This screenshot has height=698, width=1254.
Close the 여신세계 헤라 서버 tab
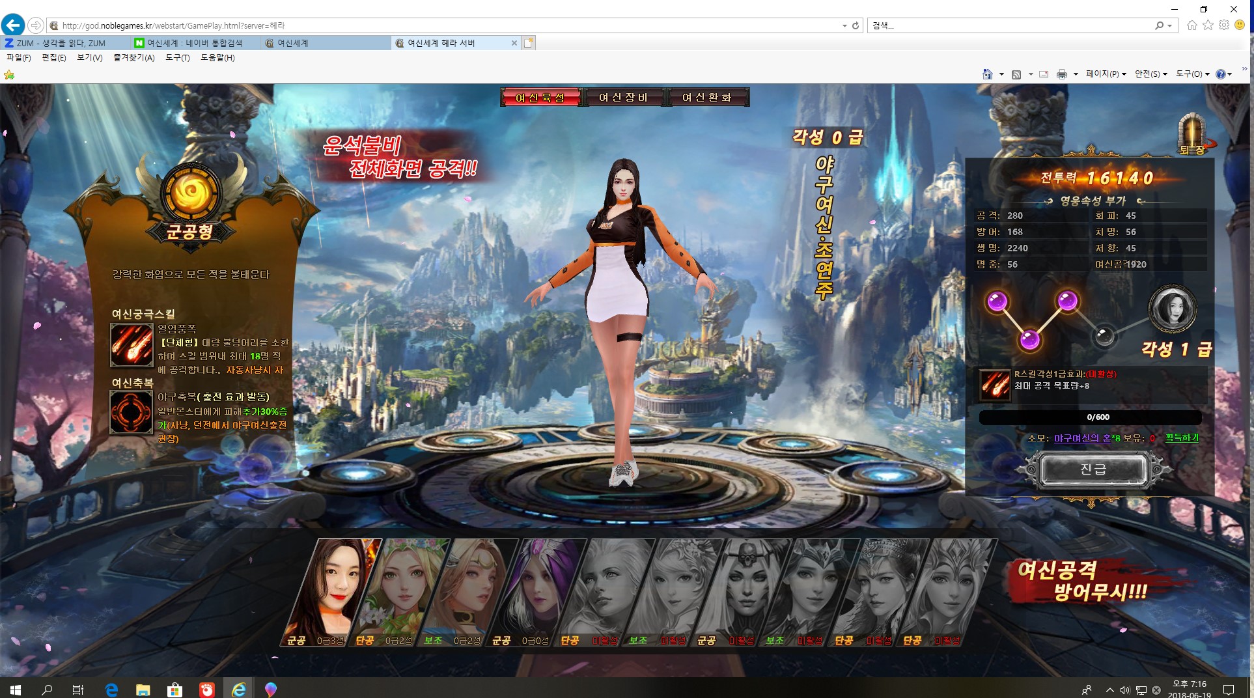click(x=514, y=43)
